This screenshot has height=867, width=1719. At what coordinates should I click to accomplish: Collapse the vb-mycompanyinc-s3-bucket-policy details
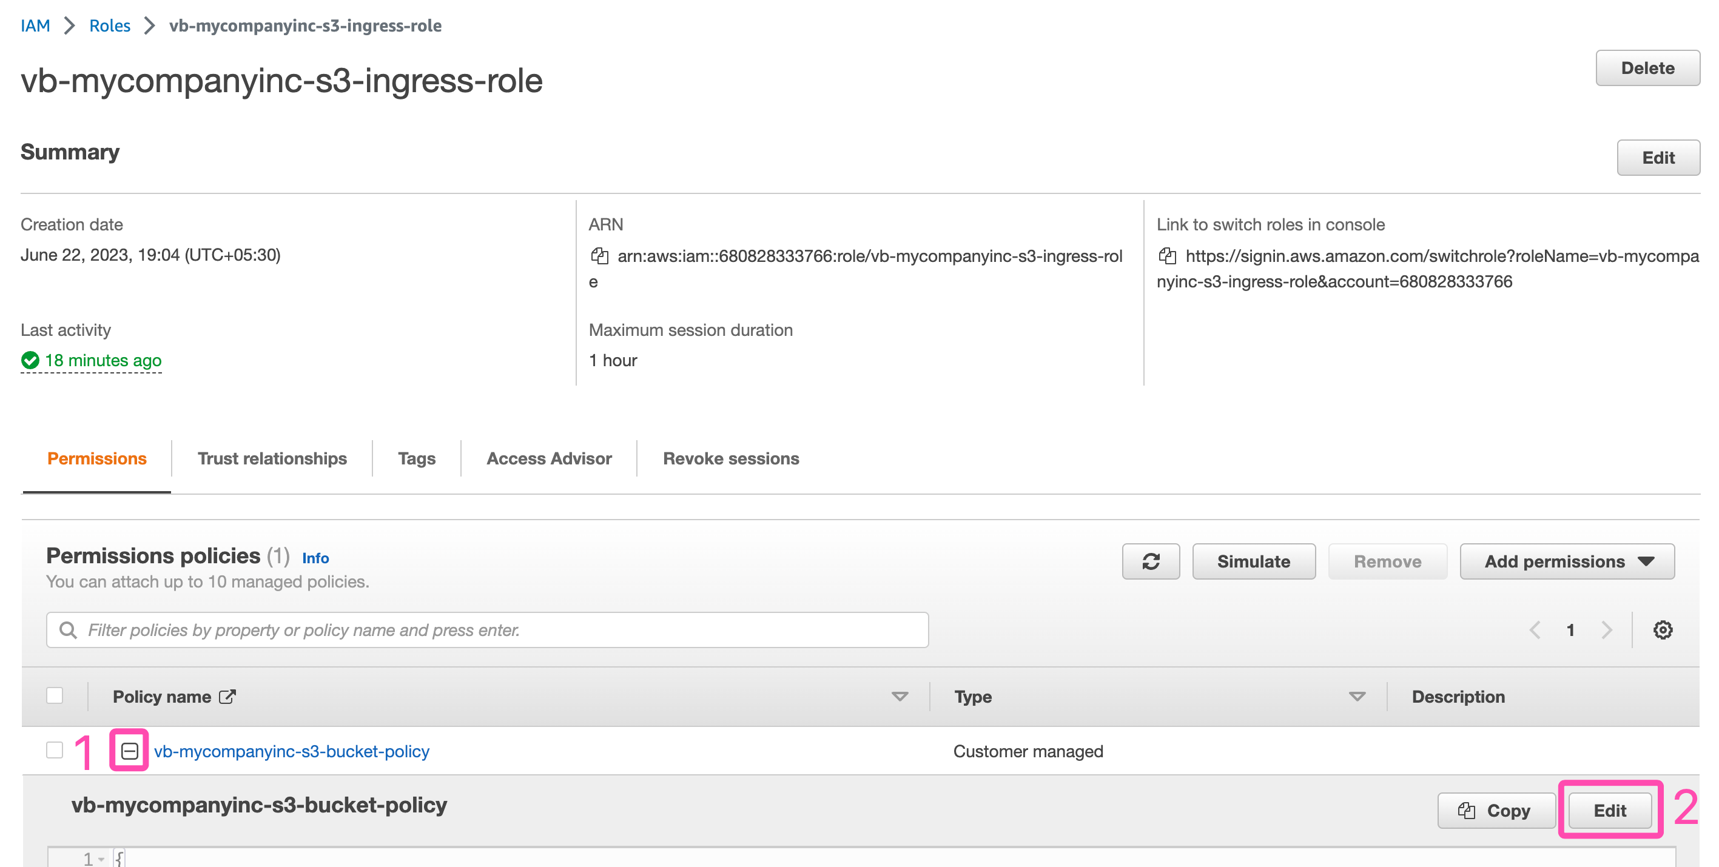click(129, 751)
